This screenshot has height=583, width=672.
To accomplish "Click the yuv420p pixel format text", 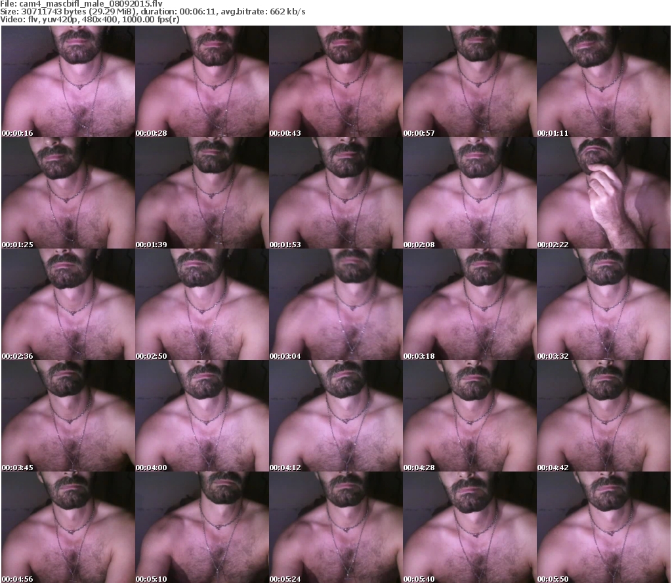I will click(61, 19).
